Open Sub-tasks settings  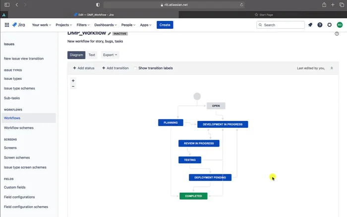(x=12, y=98)
